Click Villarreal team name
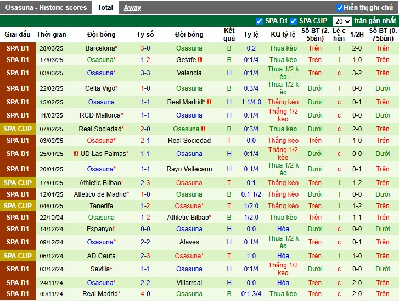Image resolution: width=399 pixels, height=301 pixels. point(189,283)
